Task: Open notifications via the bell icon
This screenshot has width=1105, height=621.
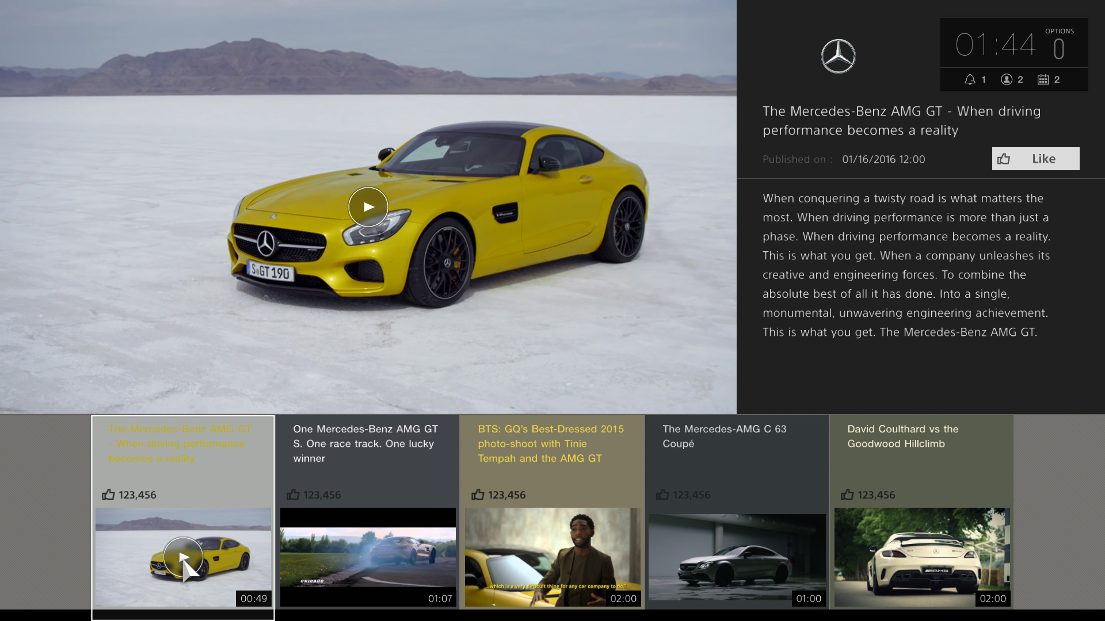Action: click(x=971, y=79)
